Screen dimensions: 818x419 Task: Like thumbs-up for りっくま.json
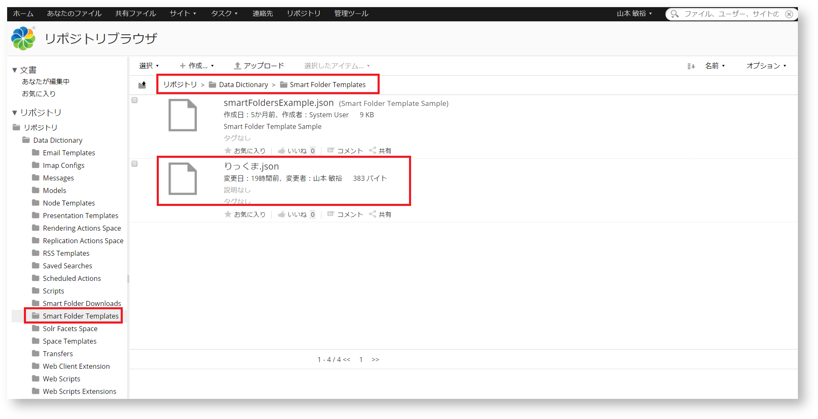click(x=282, y=214)
